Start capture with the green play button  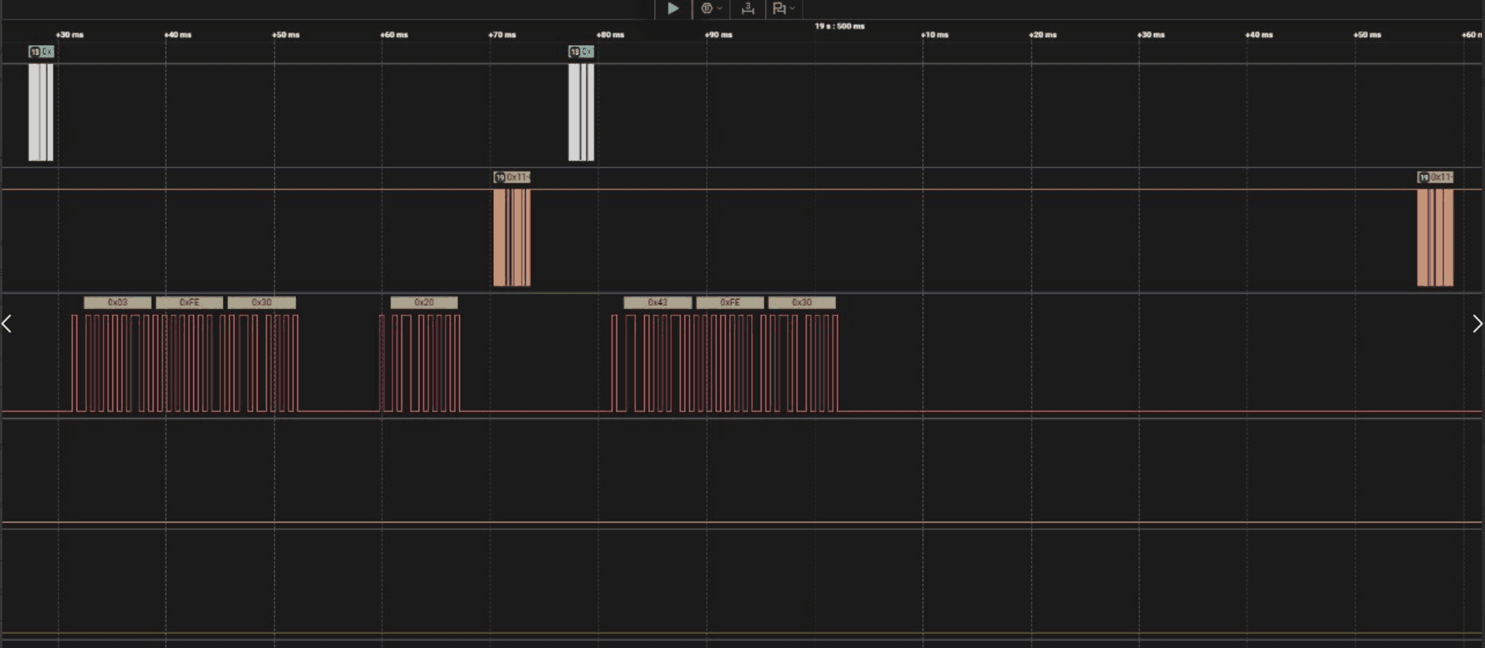click(x=673, y=8)
